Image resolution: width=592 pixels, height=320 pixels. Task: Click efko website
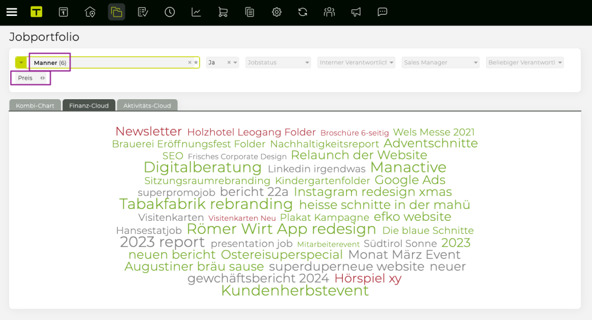(x=412, y=217)
